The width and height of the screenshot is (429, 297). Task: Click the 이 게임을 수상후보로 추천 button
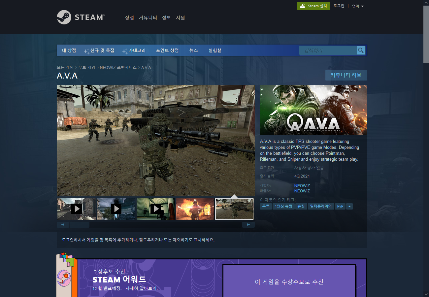point(289,282)
